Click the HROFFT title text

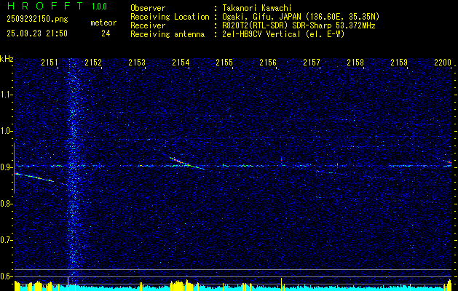click(x=45, y=6)
